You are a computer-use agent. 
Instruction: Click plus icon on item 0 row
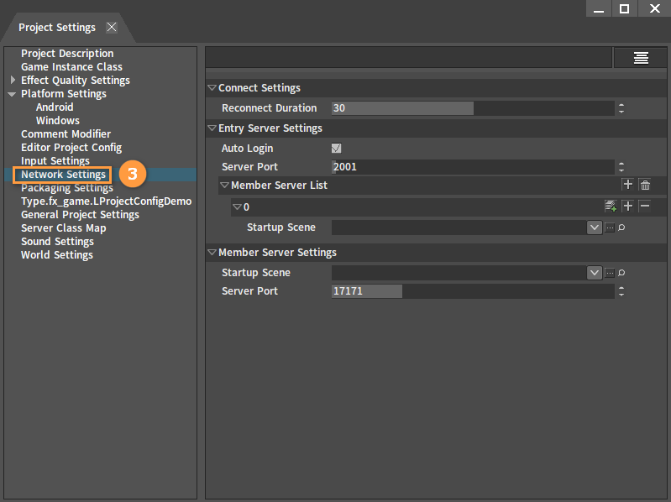(x=628, y=207)
